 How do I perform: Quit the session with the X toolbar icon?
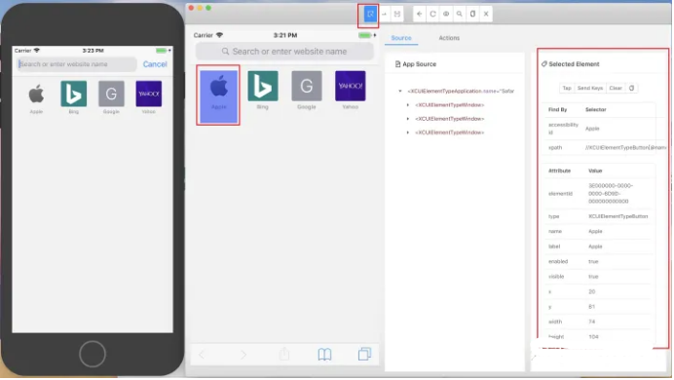[486, 14]
